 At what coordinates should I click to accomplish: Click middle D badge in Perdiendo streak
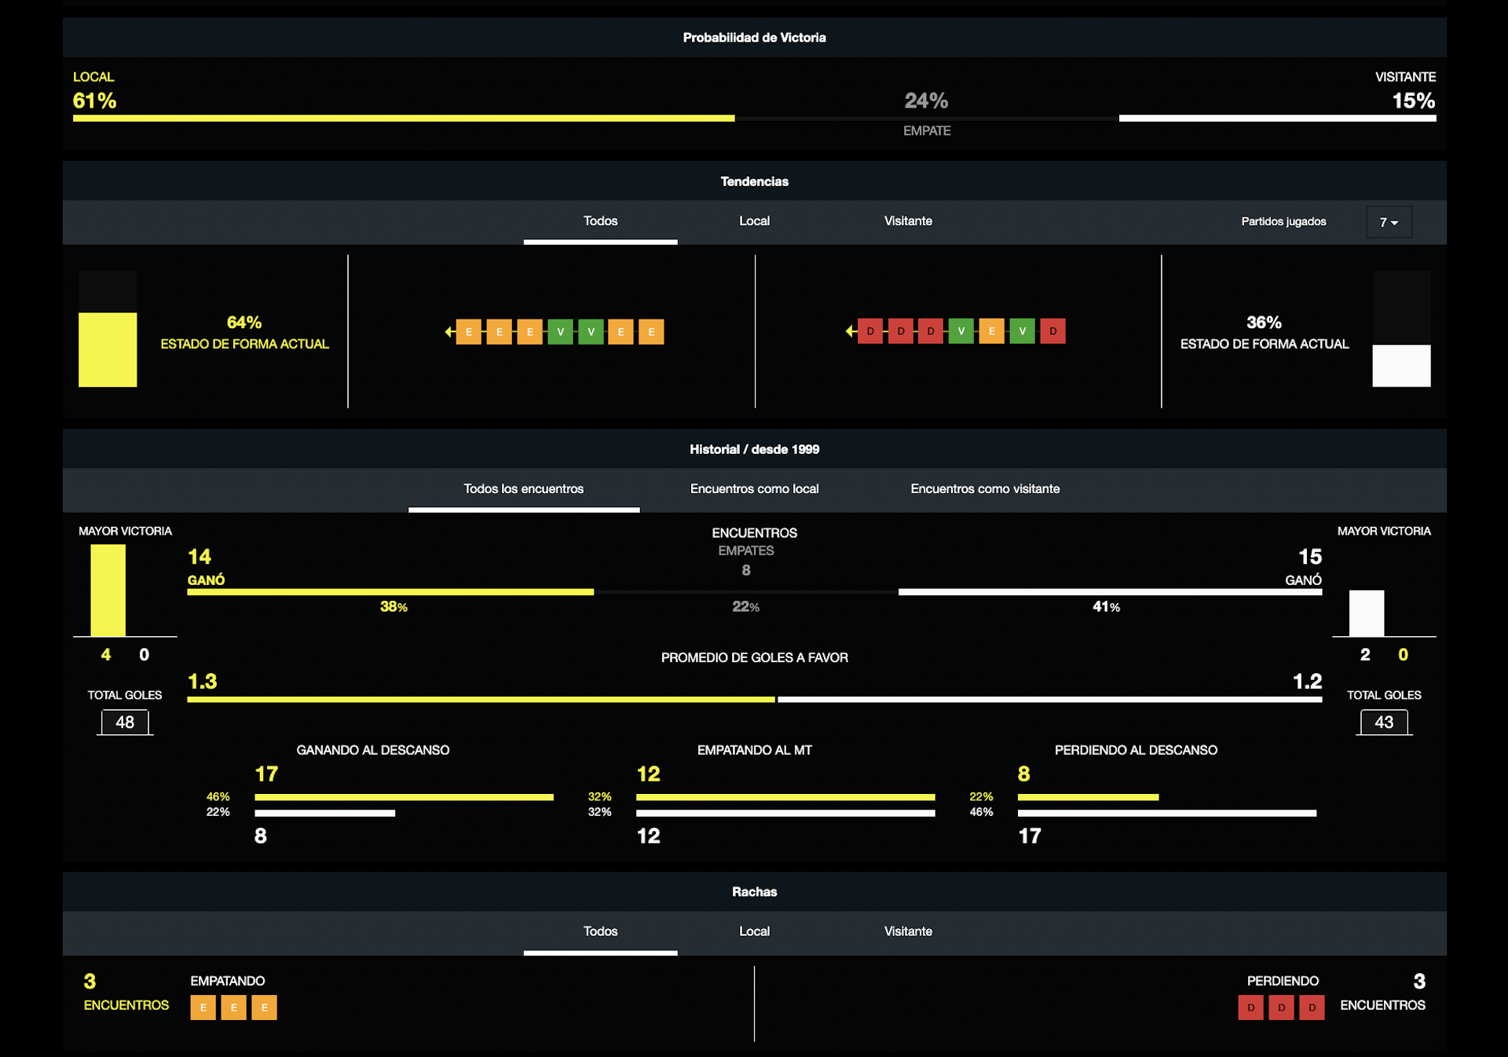(1282, 1008)
